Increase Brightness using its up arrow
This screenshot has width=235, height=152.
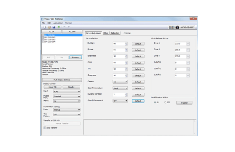126,55
